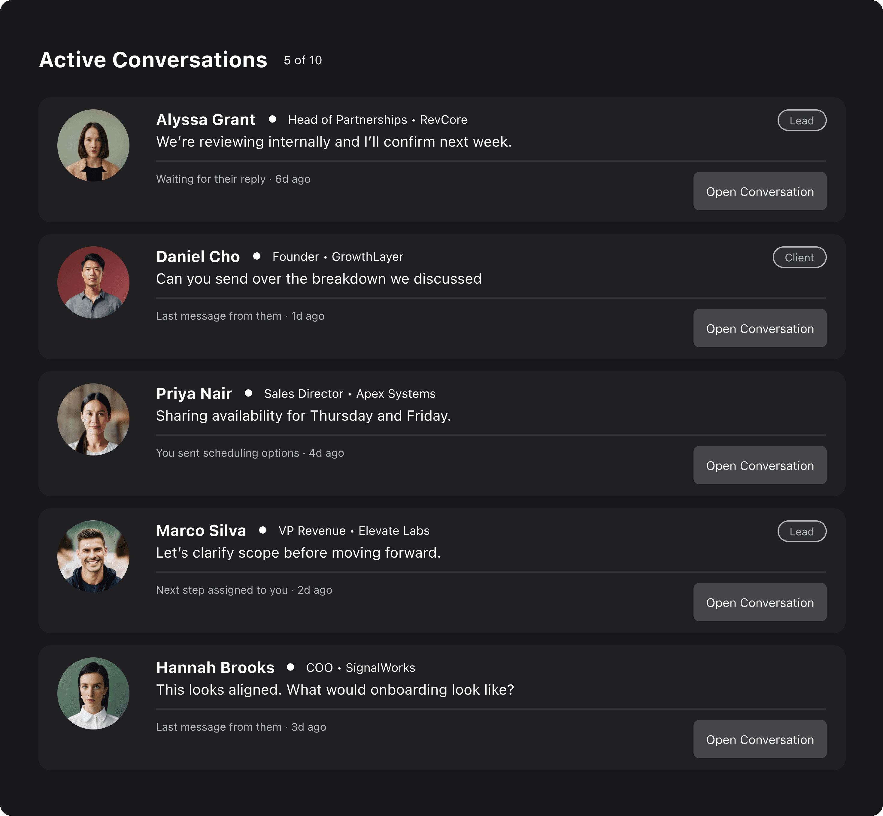This screenshot has height=816, width=883.
Task: Click the status dot beside Priya Nair
Action: pos(248,393)
